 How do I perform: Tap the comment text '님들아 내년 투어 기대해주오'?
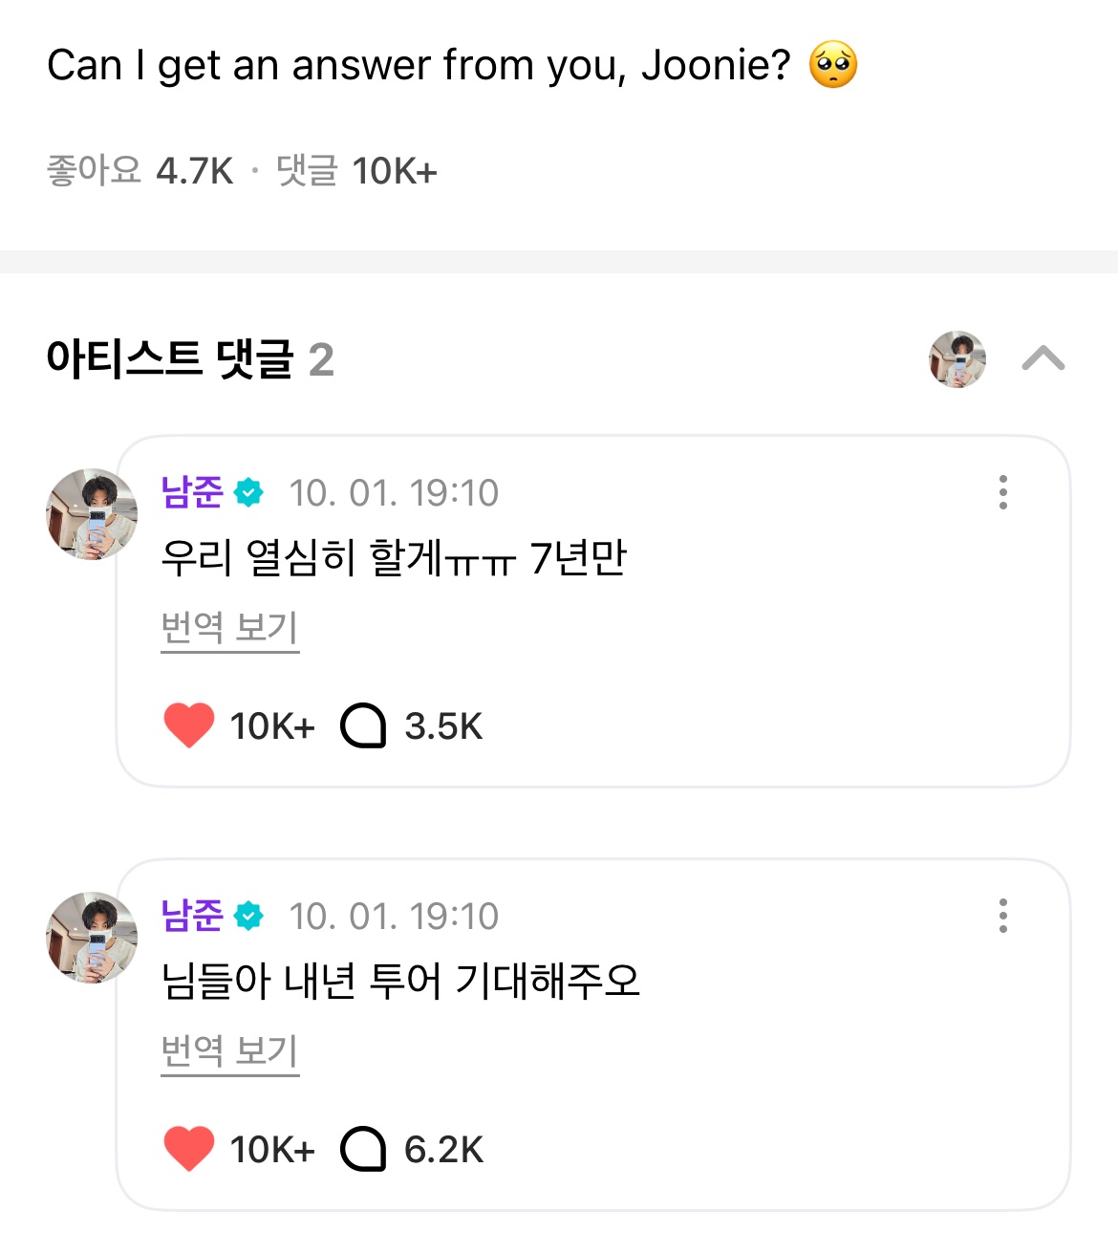point(400,982)
